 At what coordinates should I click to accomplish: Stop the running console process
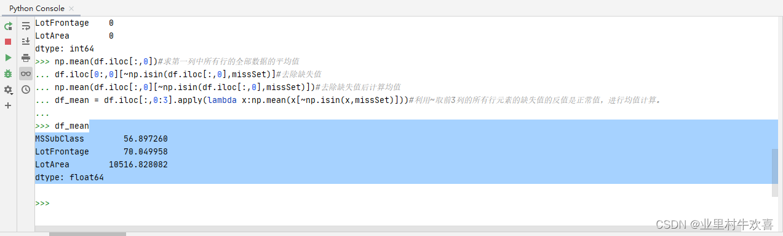(x=8, y=42)
